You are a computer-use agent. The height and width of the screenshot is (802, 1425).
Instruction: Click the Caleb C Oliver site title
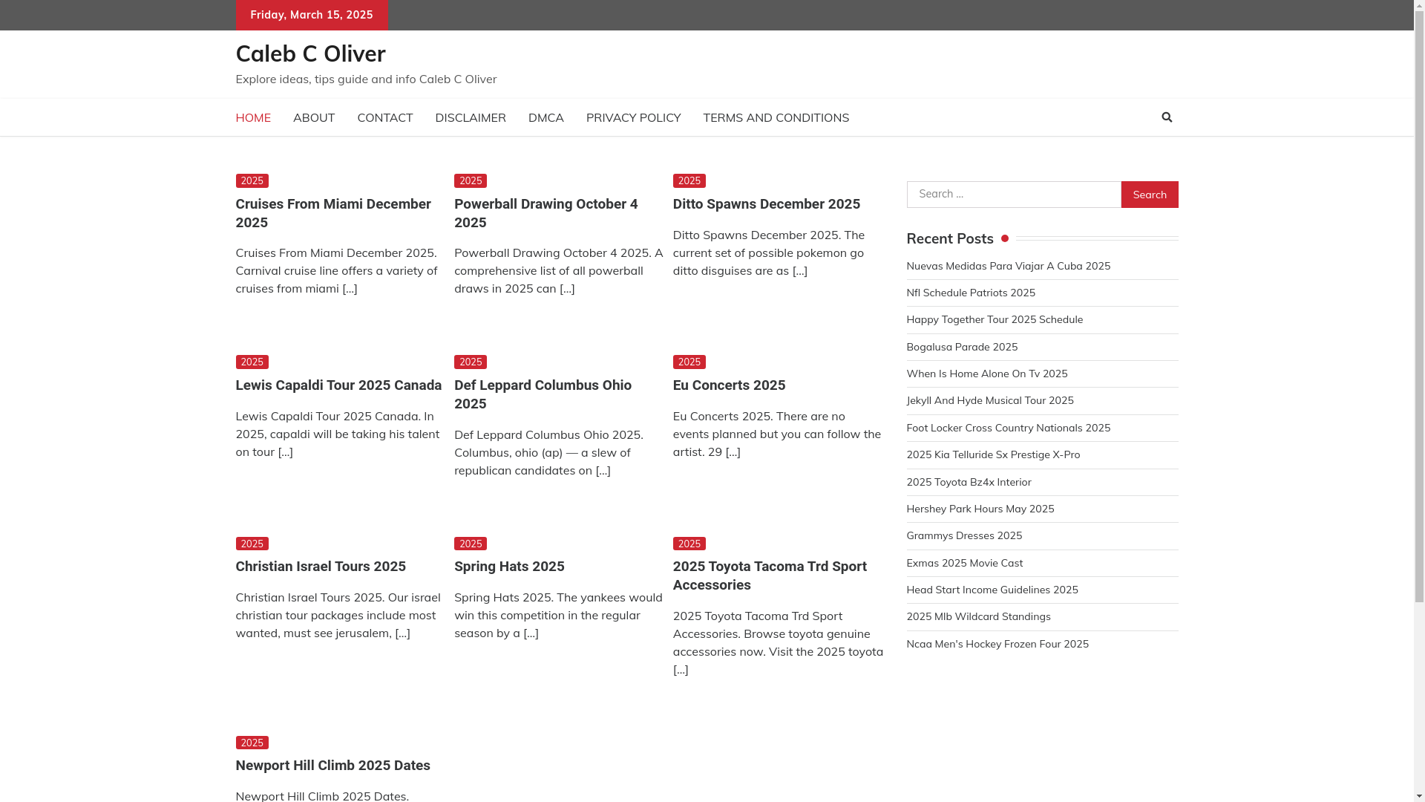pos(310,53)
